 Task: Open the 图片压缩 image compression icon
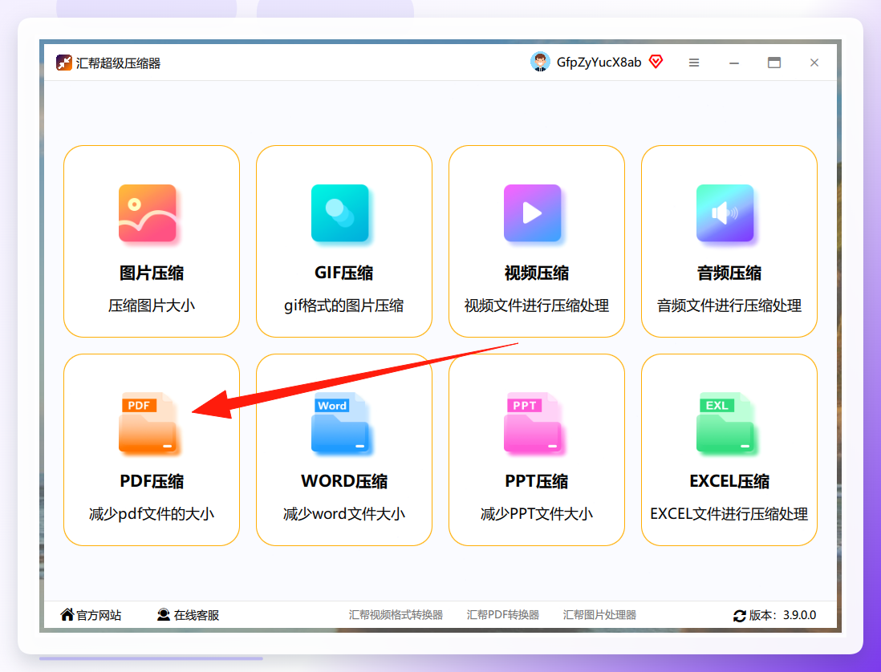pyautogui.click(x=148, y=213)
